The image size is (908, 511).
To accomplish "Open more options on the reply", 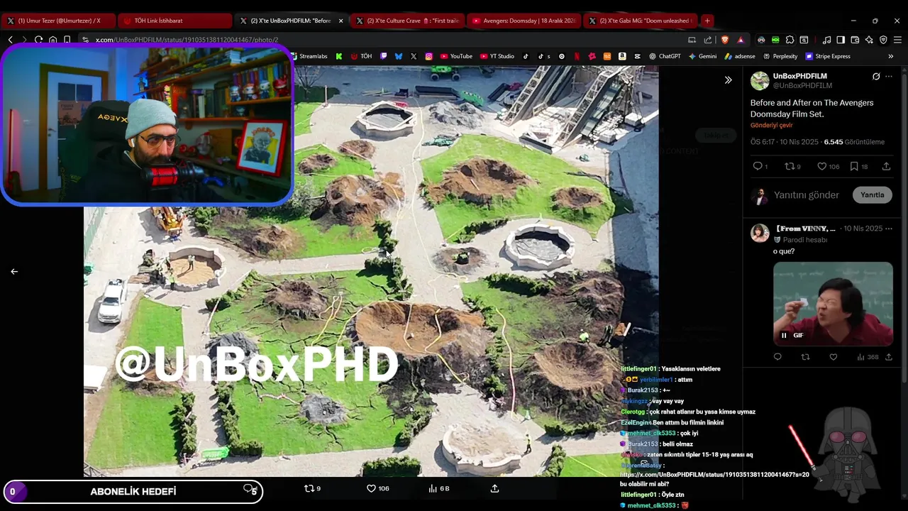I will click(x=889, y=229).
